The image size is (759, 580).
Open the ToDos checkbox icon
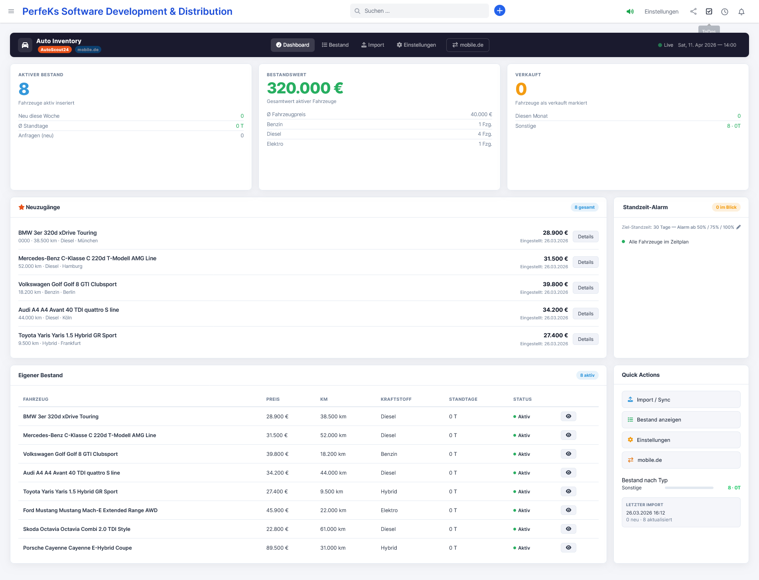(x=709, y=12)
